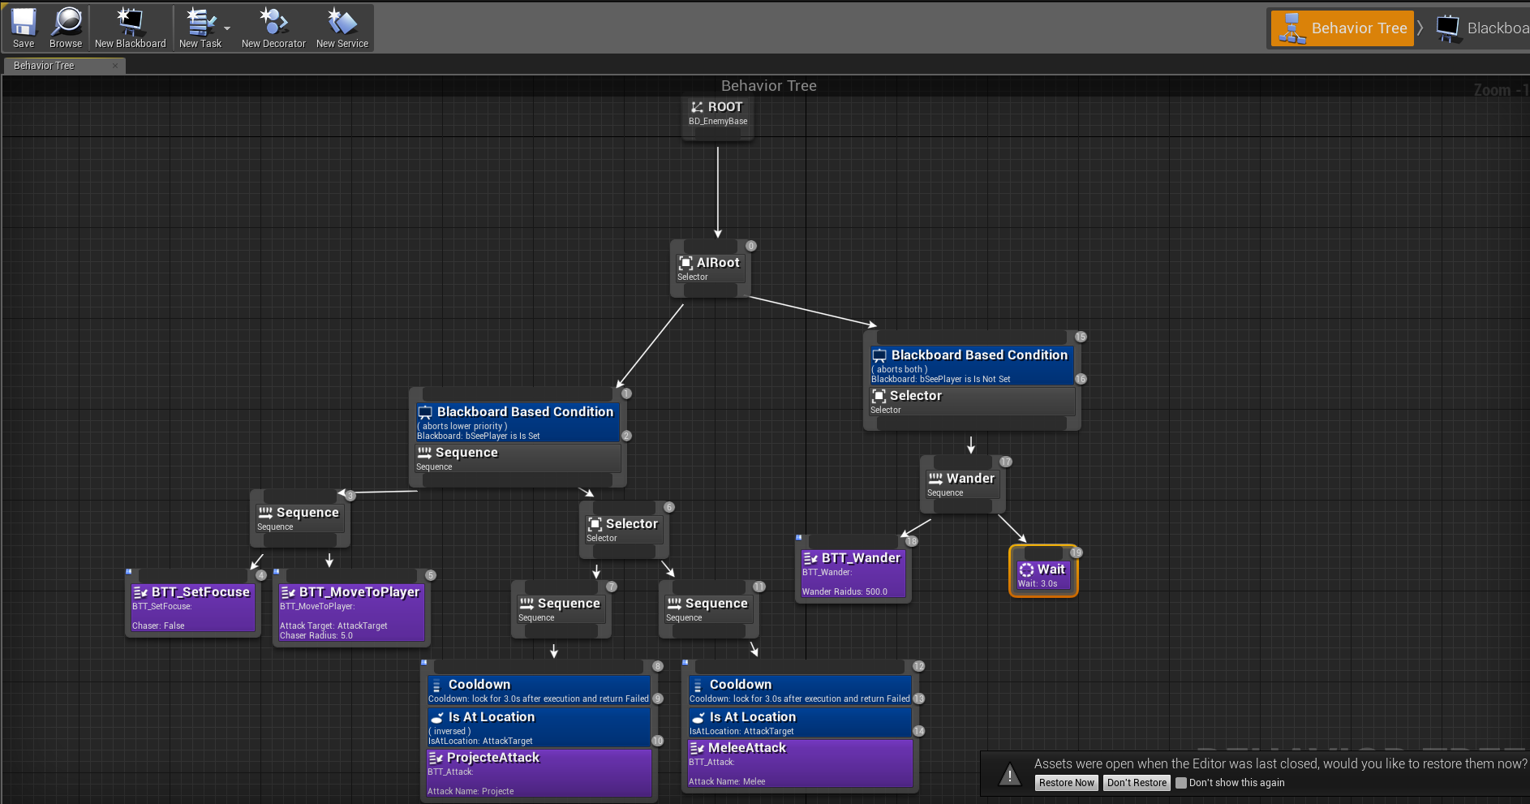Select bSeePlayer Is Not Set decorator
The width and height of the screenshot is (1530, 804).
click(x=972, y=366)
